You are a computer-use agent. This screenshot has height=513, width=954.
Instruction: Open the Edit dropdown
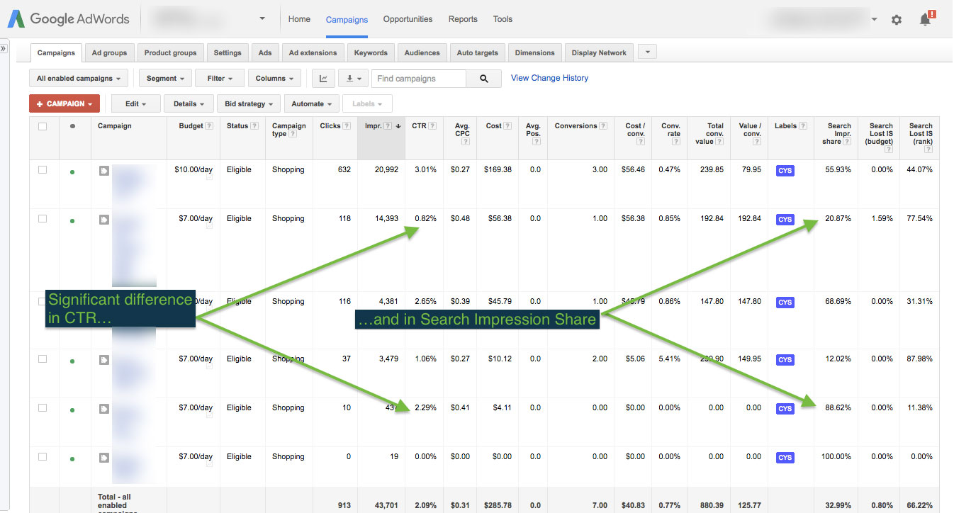pos(136,104)
